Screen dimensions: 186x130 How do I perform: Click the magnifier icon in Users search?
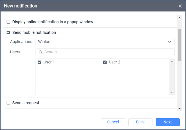click(x=41, y=52)
